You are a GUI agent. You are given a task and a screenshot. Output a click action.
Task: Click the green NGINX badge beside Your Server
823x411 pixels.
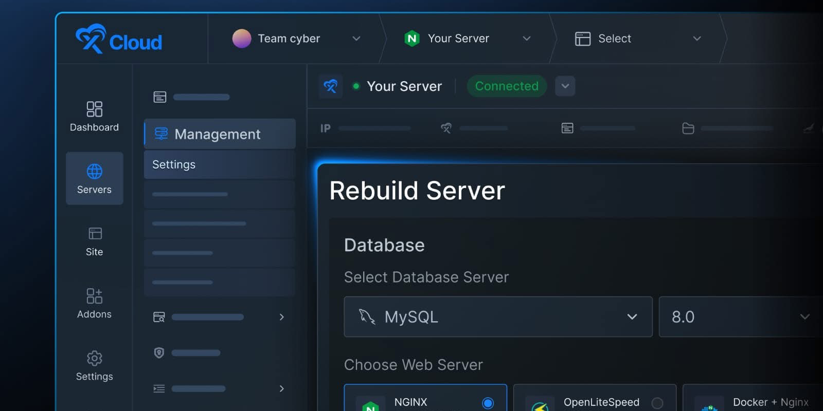coord(412,39)
